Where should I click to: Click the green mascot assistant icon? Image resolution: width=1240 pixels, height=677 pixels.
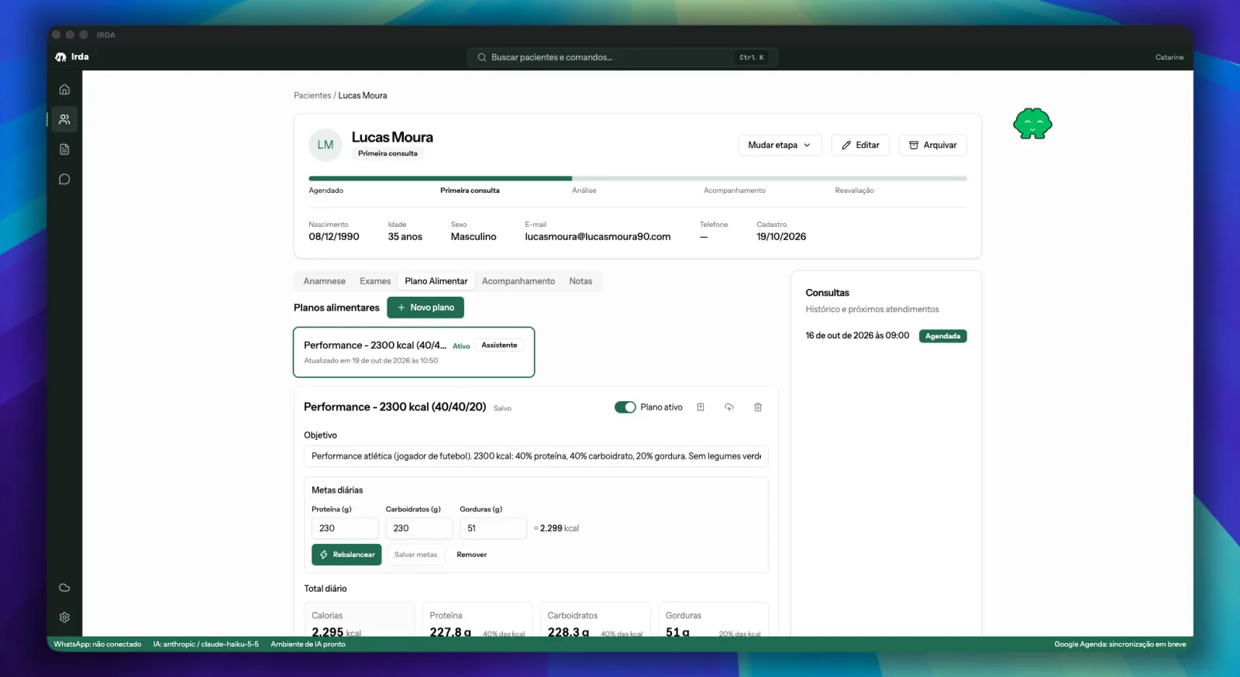(1032, 124)
